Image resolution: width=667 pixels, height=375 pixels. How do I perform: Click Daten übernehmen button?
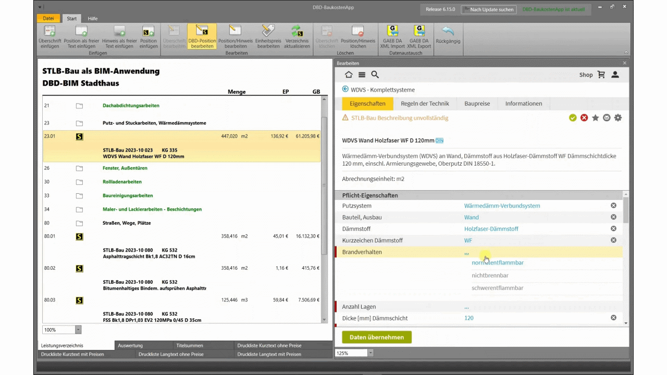(377, 337)
